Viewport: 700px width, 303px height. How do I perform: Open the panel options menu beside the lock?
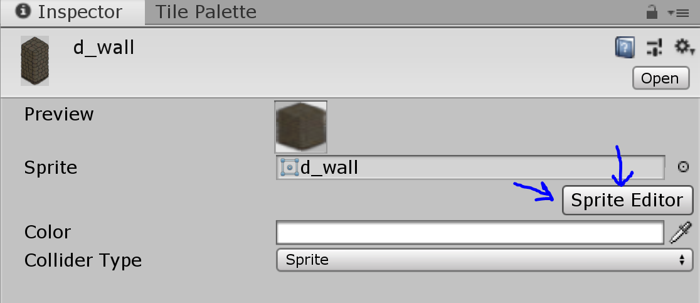[x=678, y=13]
